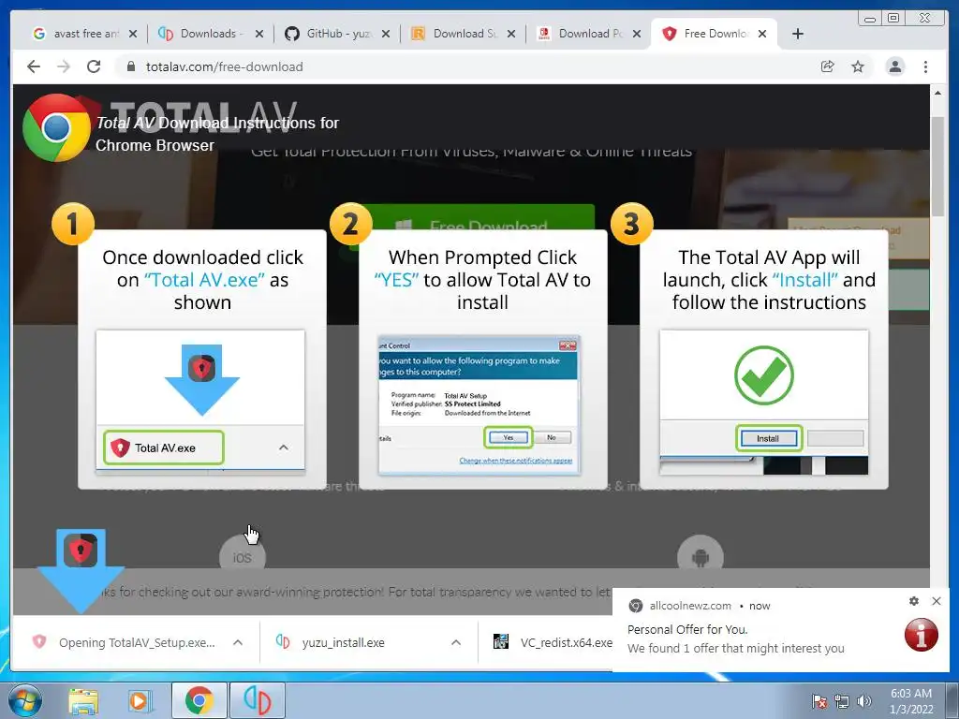The image size is (959, 719).
Task: Bookmark this page with the star
Action: coord(858,66)
